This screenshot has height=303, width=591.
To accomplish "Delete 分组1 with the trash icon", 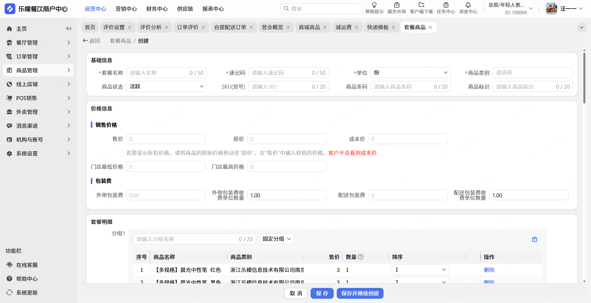I will [534, 240].
